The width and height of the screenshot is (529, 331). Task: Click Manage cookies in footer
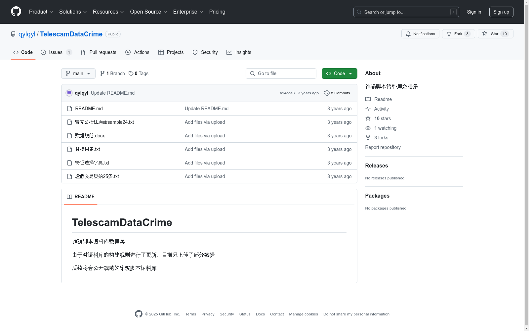304,314
